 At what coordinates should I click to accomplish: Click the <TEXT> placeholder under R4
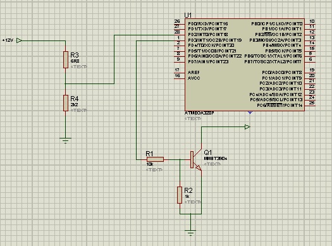[79, 110]
